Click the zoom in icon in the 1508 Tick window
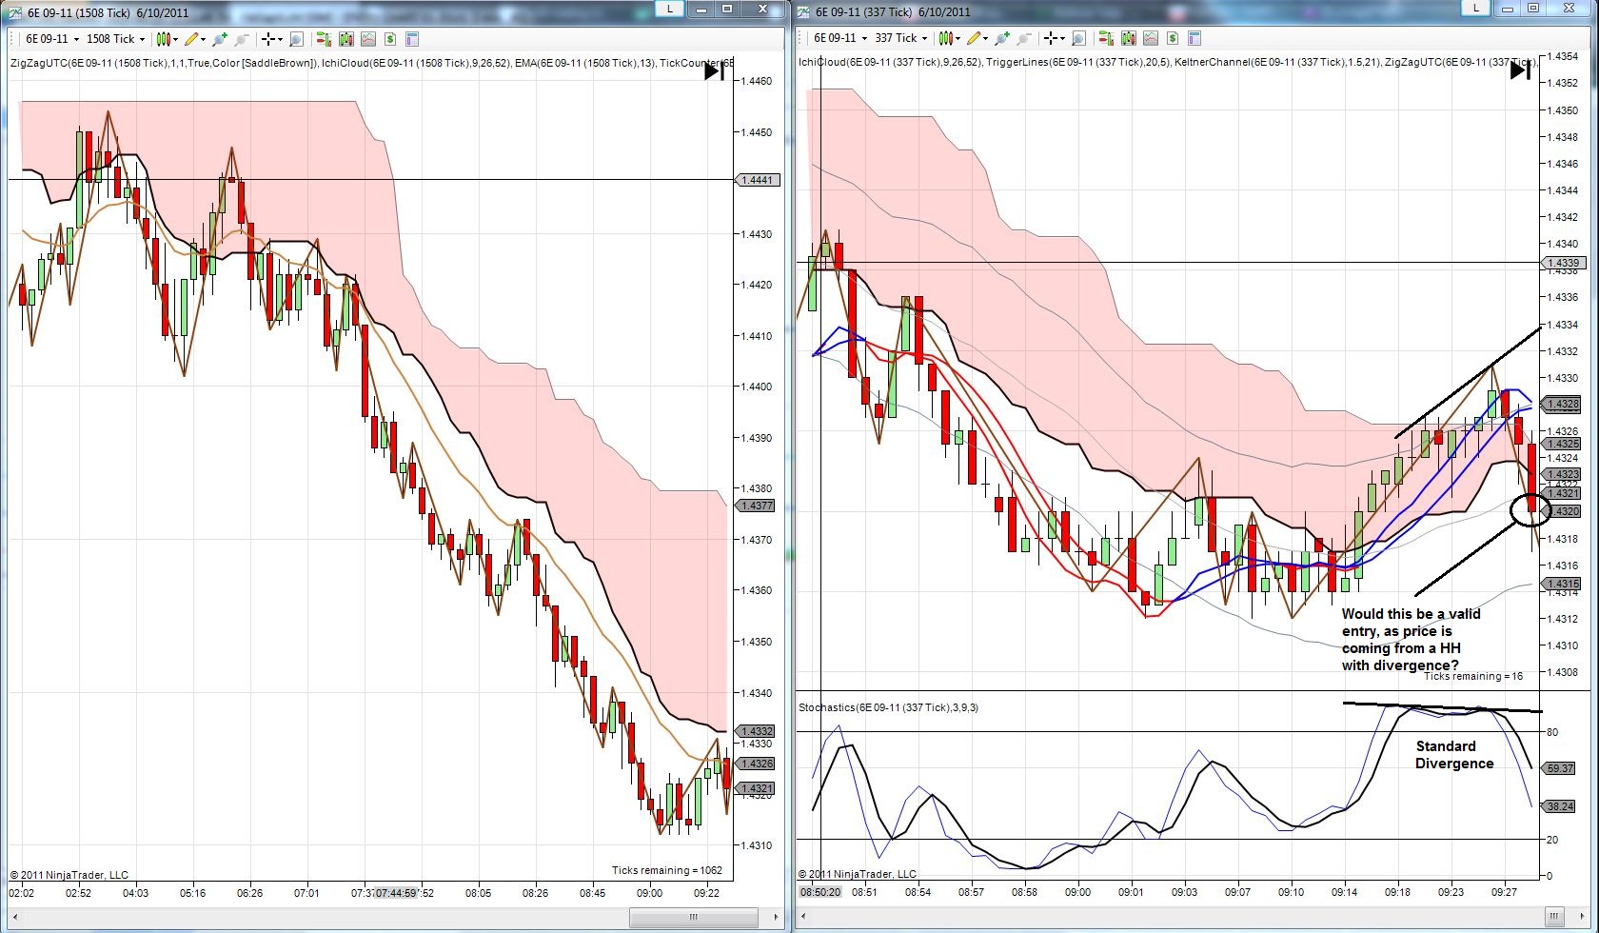The height and width of the screenshot is (933, 1599). point(221,39)
